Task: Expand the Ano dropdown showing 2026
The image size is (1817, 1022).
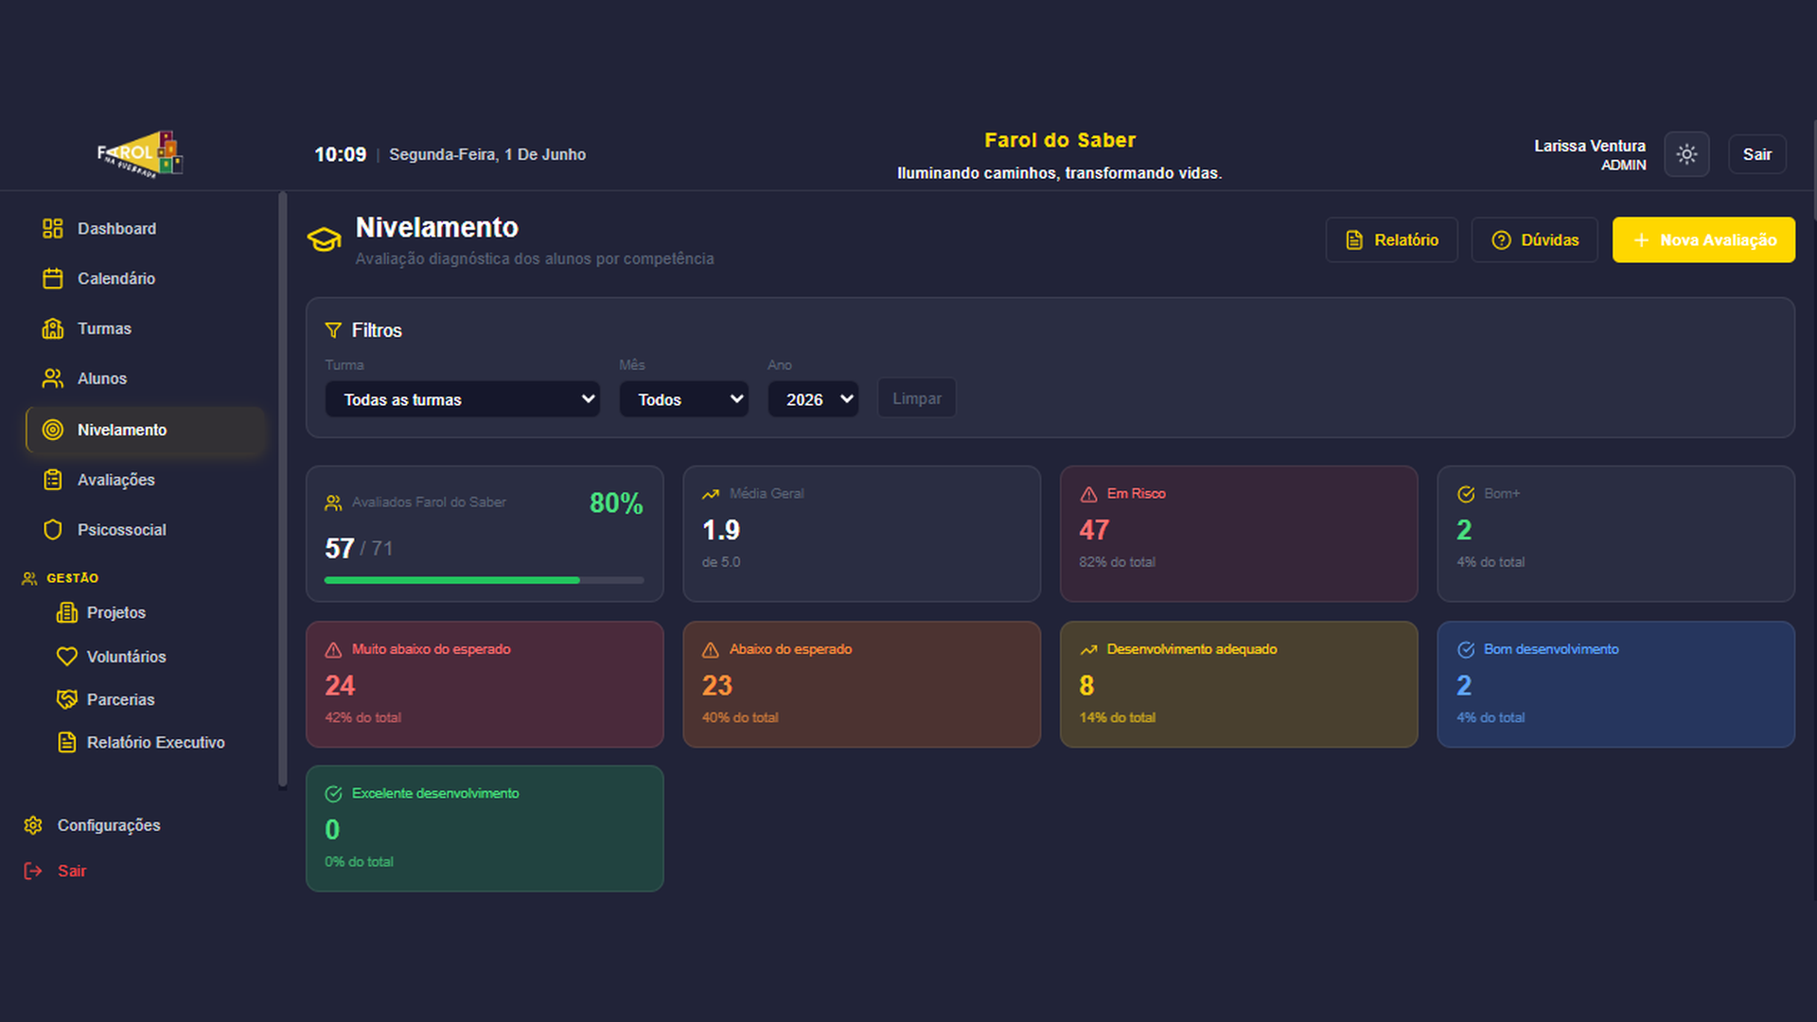Action: (x=813, y=399)
